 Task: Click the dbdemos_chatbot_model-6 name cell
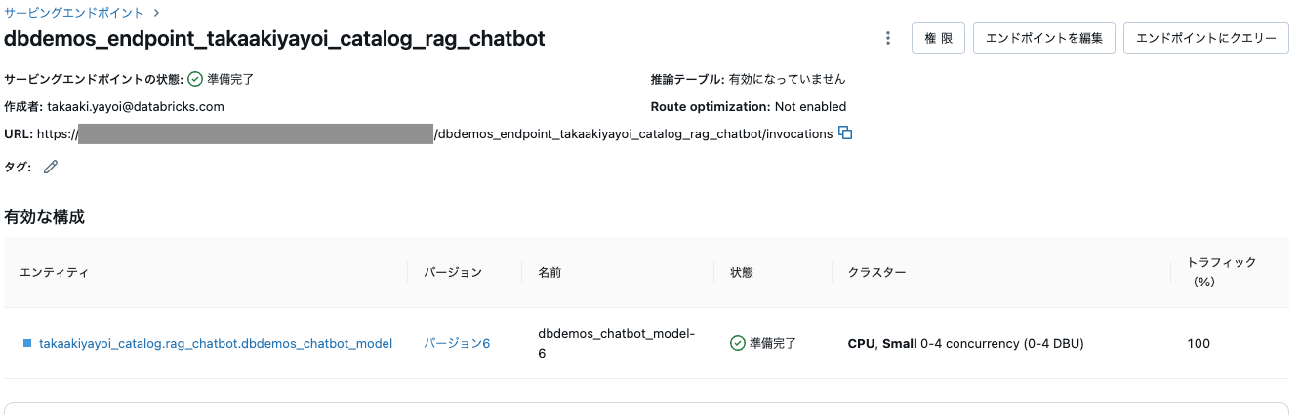click(616, 343)
